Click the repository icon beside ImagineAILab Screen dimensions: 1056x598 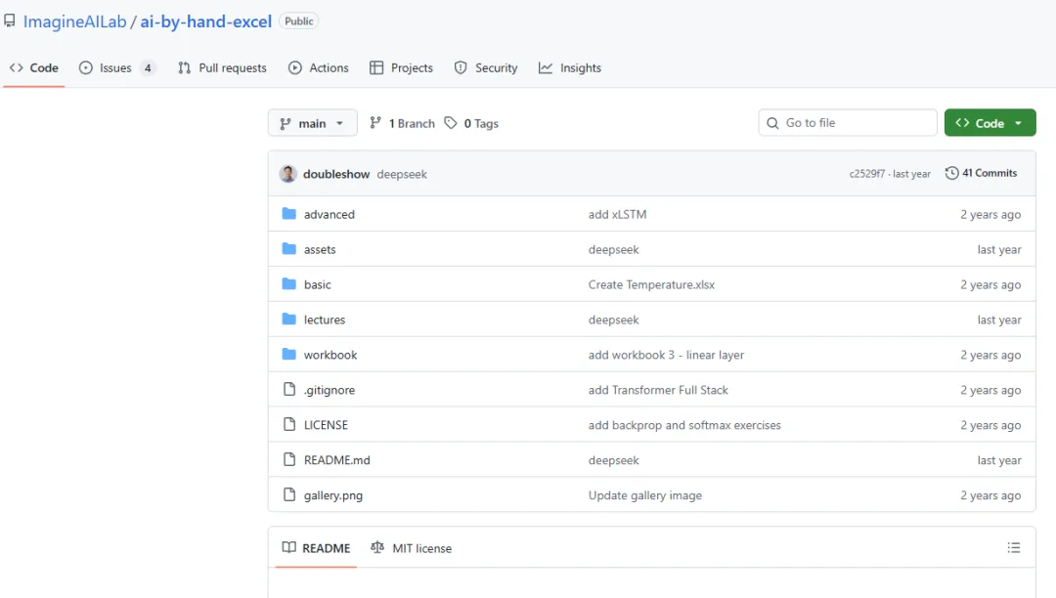(10, 21)
